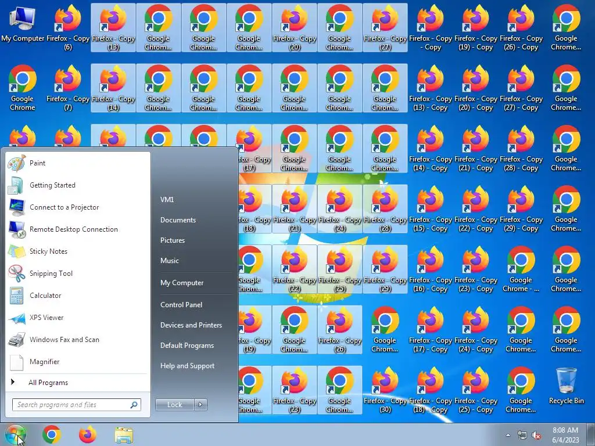Open Sticky Notes

click(x=77, y=251)
